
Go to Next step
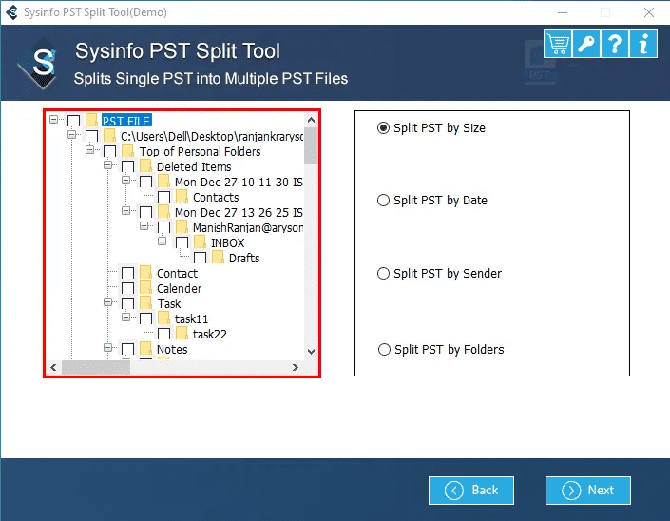tap(587, 491)
